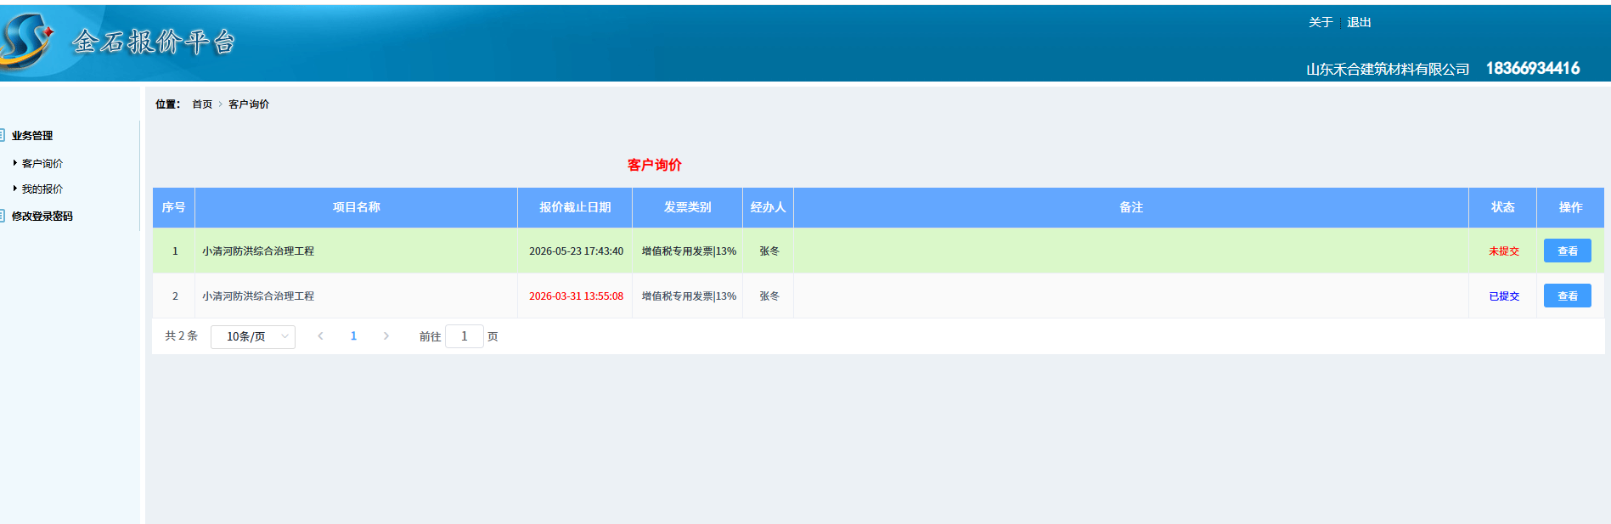Click 退出 to log out
Image resolution: width=1611 pixels, height=524 pixels.
[1359, 22]
